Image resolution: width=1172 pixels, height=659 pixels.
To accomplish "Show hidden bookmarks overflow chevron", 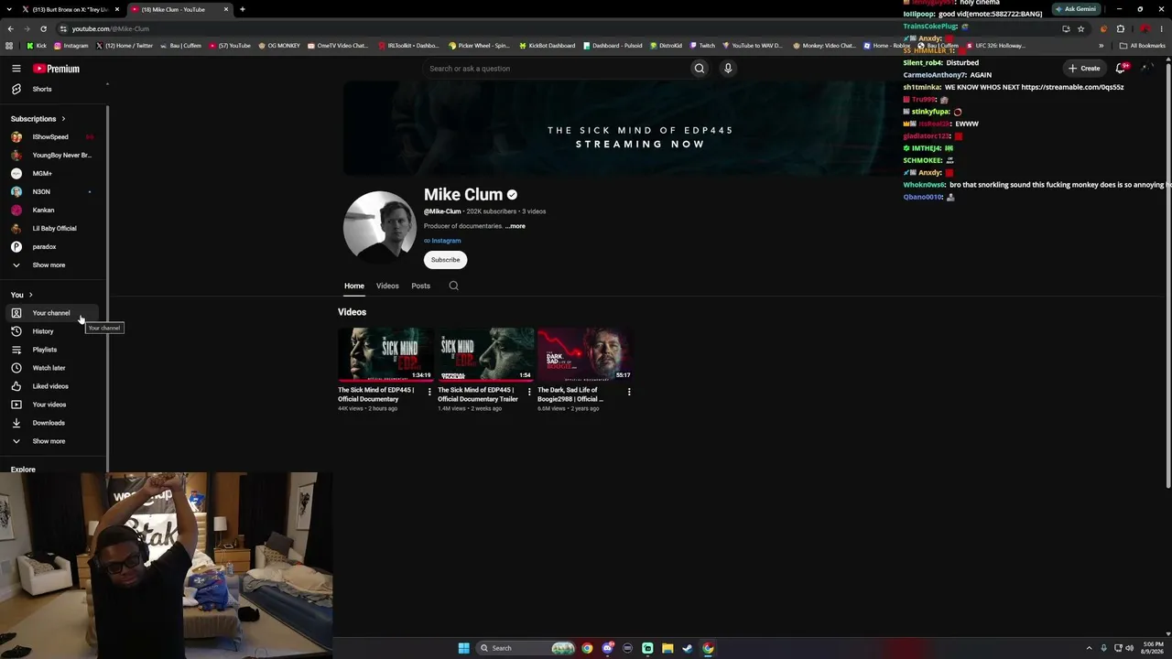I will (x=1101, y=46).
